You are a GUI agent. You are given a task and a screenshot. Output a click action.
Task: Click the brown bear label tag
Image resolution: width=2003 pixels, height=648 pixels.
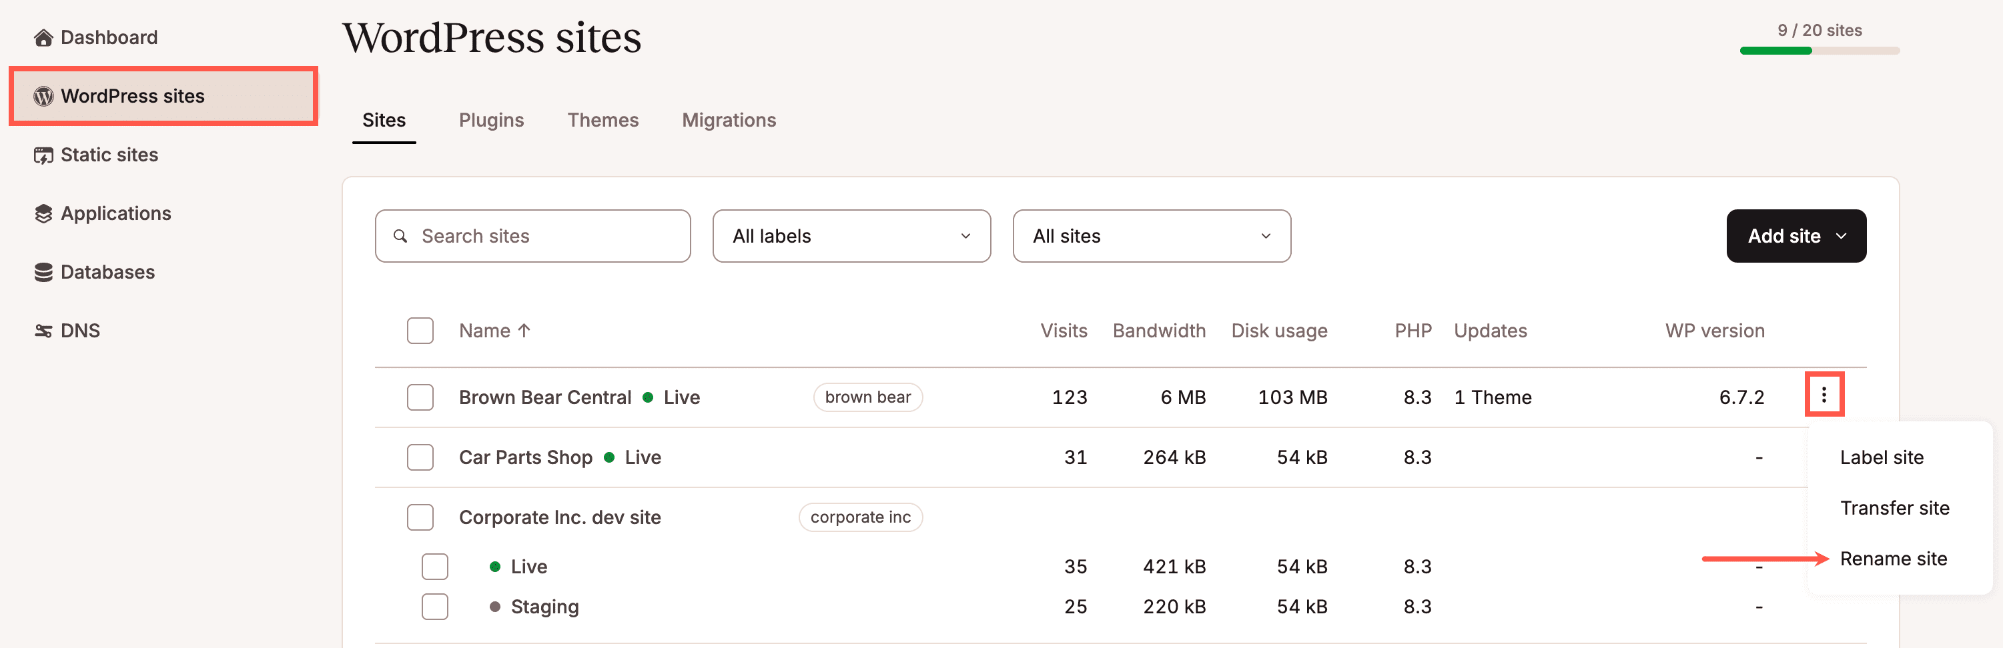(x=868, y=397)
